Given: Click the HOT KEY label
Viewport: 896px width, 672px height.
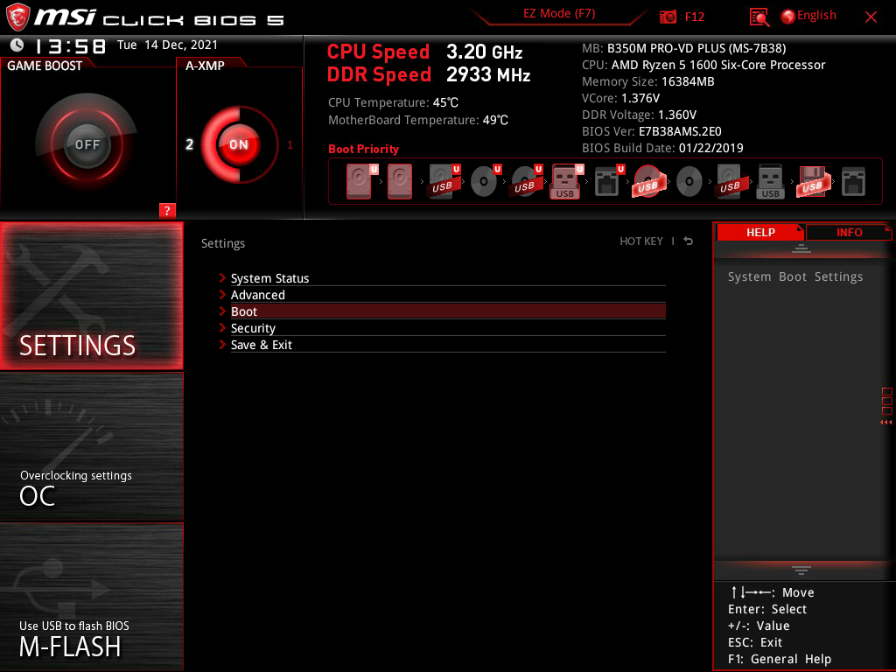Looking at the screenshot, I should tap(641, 241).
